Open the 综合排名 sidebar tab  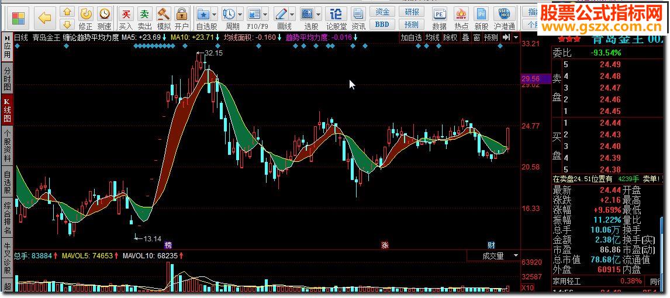(x=7, y=218)
